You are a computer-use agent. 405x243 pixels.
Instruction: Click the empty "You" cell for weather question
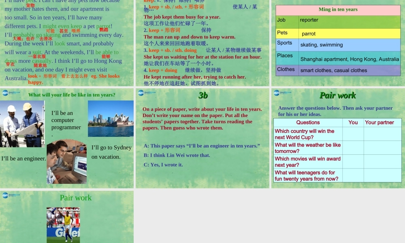(353, 148)
